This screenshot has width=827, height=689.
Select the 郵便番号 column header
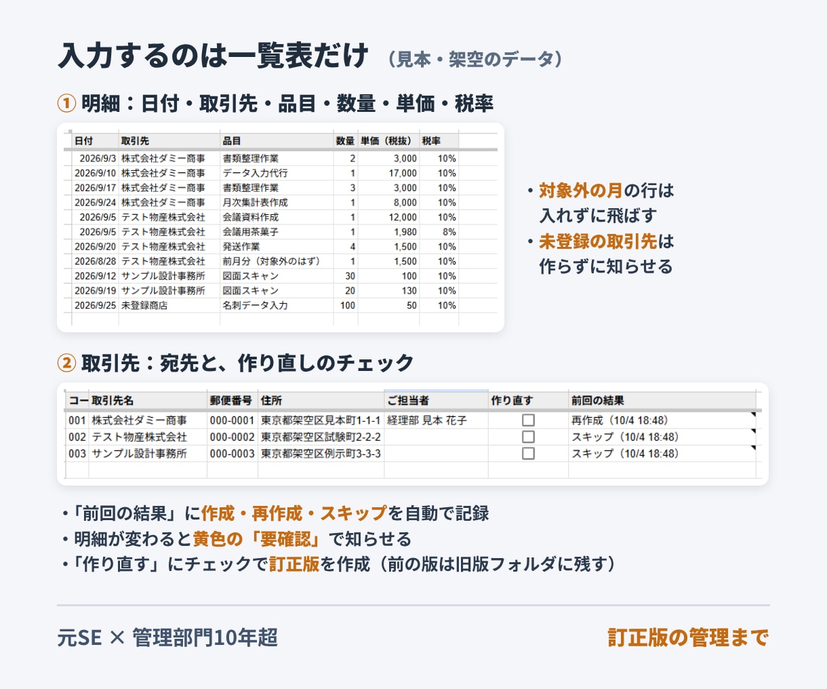click(232, 400)
